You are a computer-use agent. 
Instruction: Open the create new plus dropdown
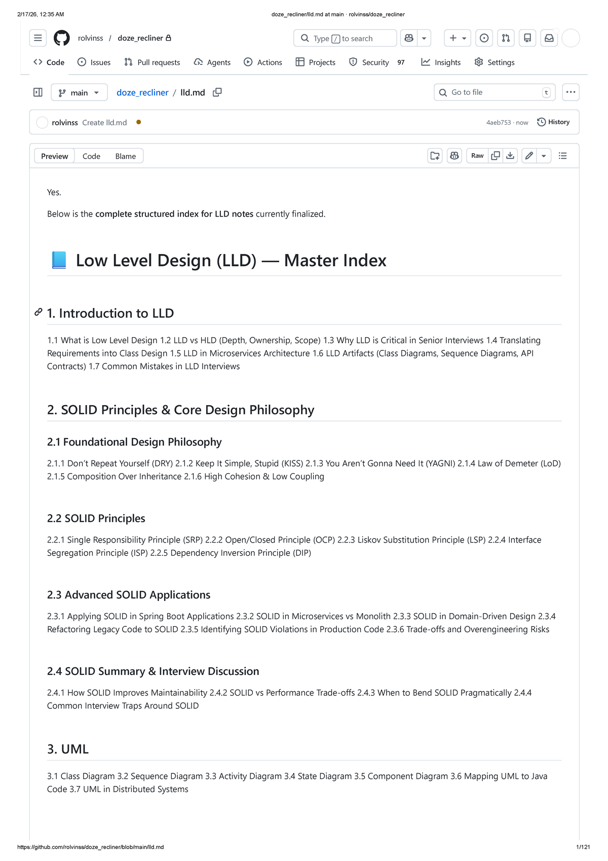point(458,38)
